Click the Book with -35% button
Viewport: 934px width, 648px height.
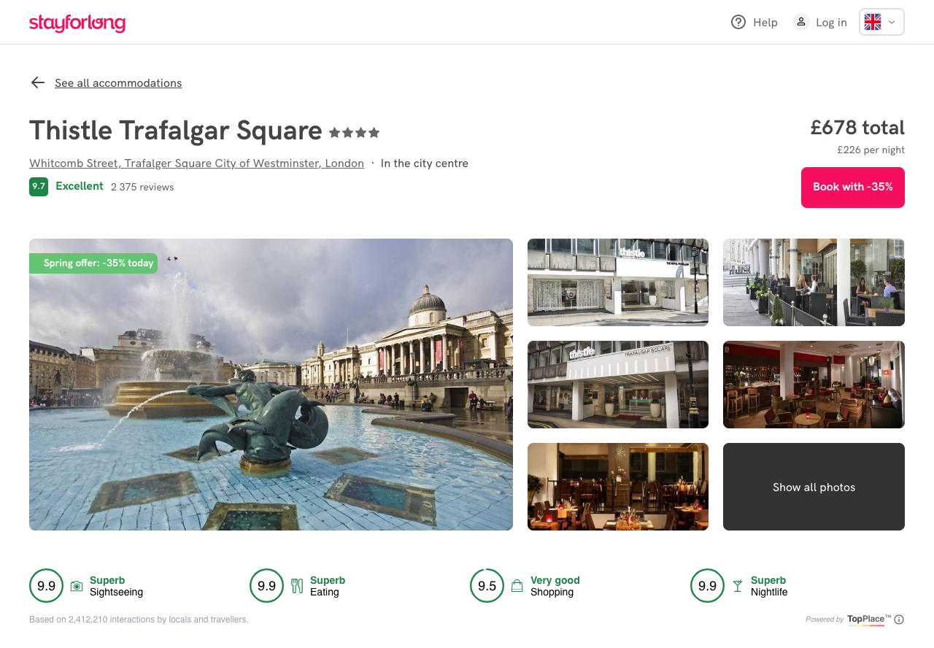(852, 188)
